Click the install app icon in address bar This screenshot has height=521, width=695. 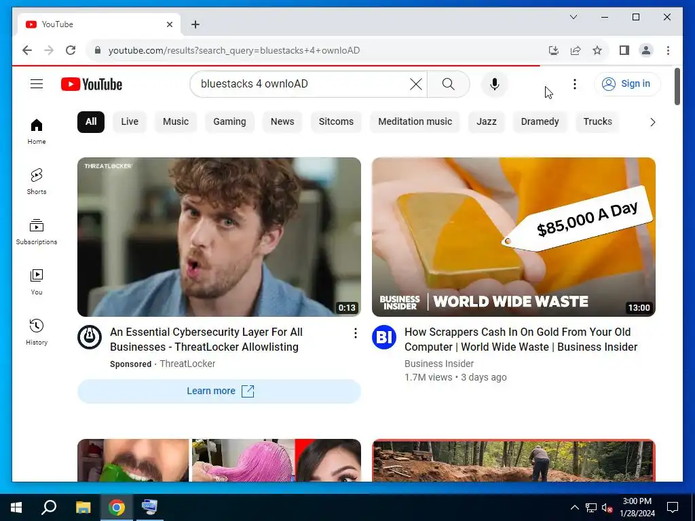coord(554,50)
